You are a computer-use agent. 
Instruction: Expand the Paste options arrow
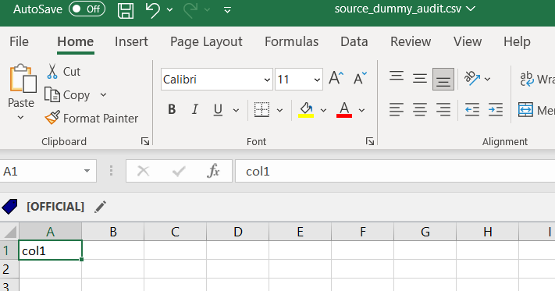[x=20, y=117]
